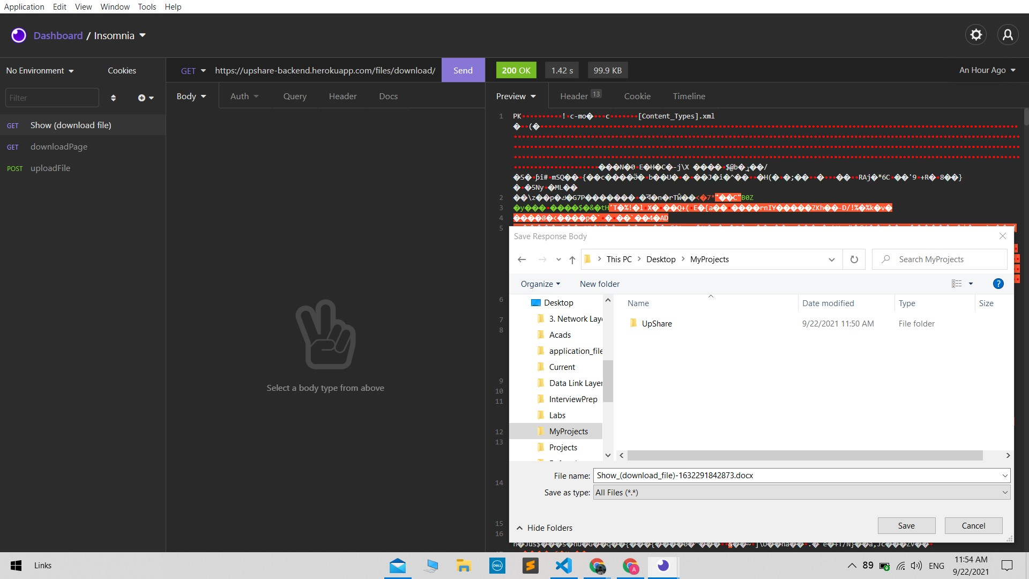This screenshot has height=579, width=1029.
Task: Sort requests using the double-arrow icon
Action: [113, 98]
